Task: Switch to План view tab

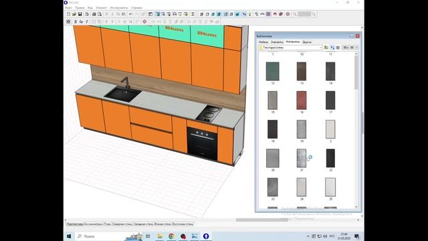Action: [x=108, y=224]
